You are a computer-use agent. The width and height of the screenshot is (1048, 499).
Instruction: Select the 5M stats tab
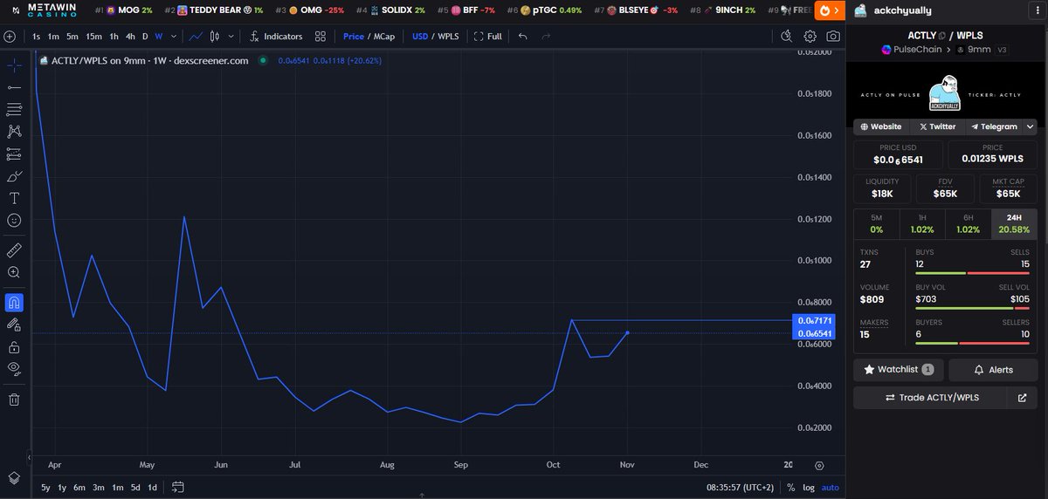point(876,224)
